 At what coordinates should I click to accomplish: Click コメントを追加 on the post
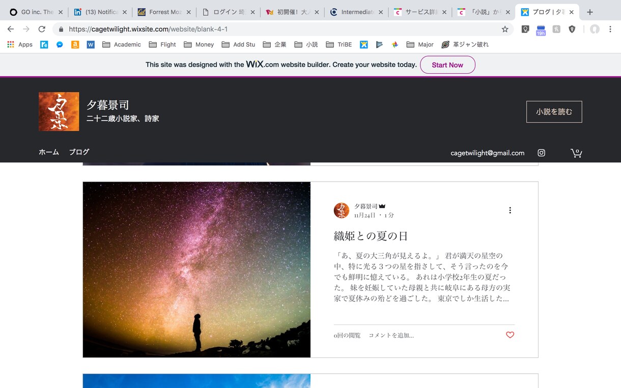click(391, 335)
